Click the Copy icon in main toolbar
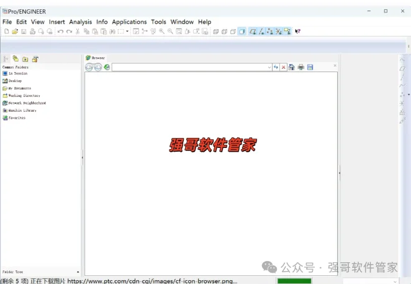411x284 pixels. click(86, 32)
